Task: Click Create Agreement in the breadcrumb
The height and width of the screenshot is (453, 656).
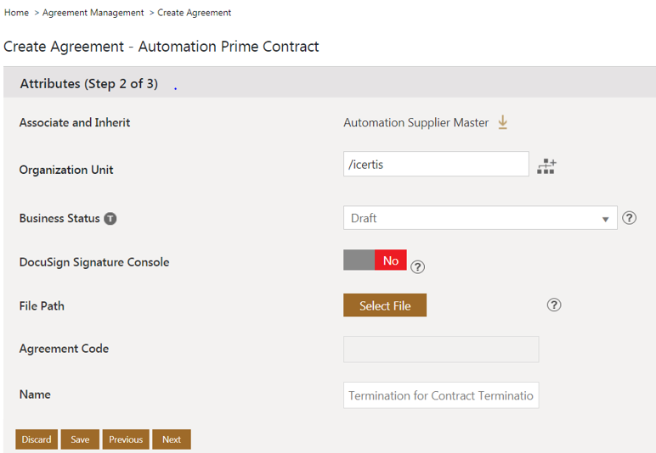Action: 195,13
